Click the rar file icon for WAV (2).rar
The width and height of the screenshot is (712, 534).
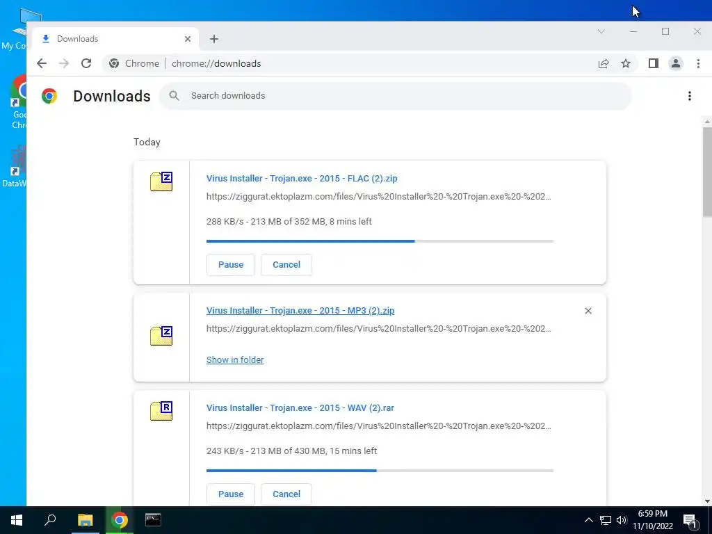tap(161, 410)
